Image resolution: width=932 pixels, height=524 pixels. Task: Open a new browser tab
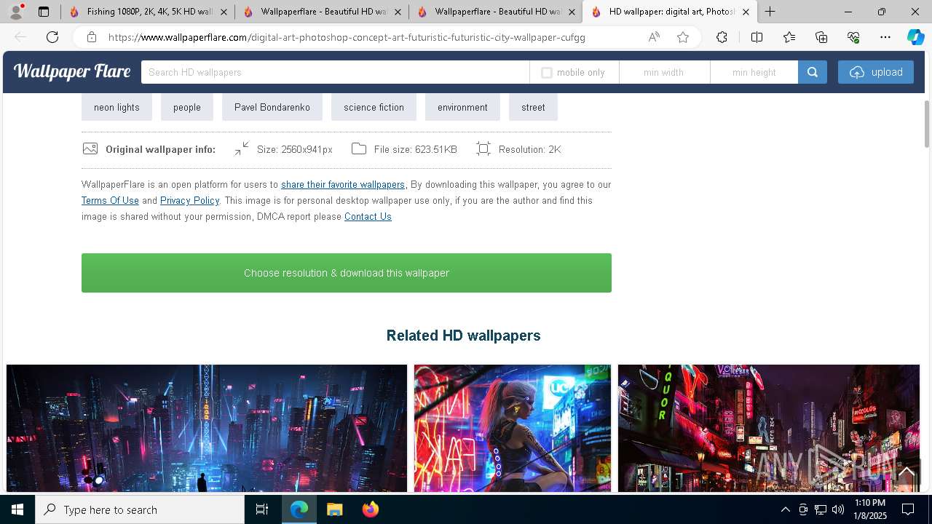coord(770,12)
